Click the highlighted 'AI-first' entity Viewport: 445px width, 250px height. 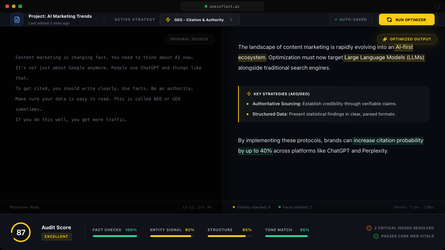(404, 47)
